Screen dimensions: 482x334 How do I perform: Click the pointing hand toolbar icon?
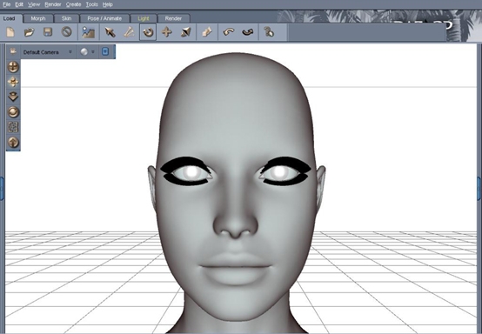pos(207,32)
